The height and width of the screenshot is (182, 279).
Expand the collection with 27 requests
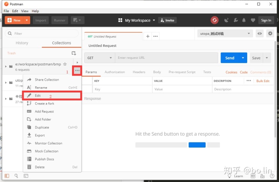coord(6,99)
